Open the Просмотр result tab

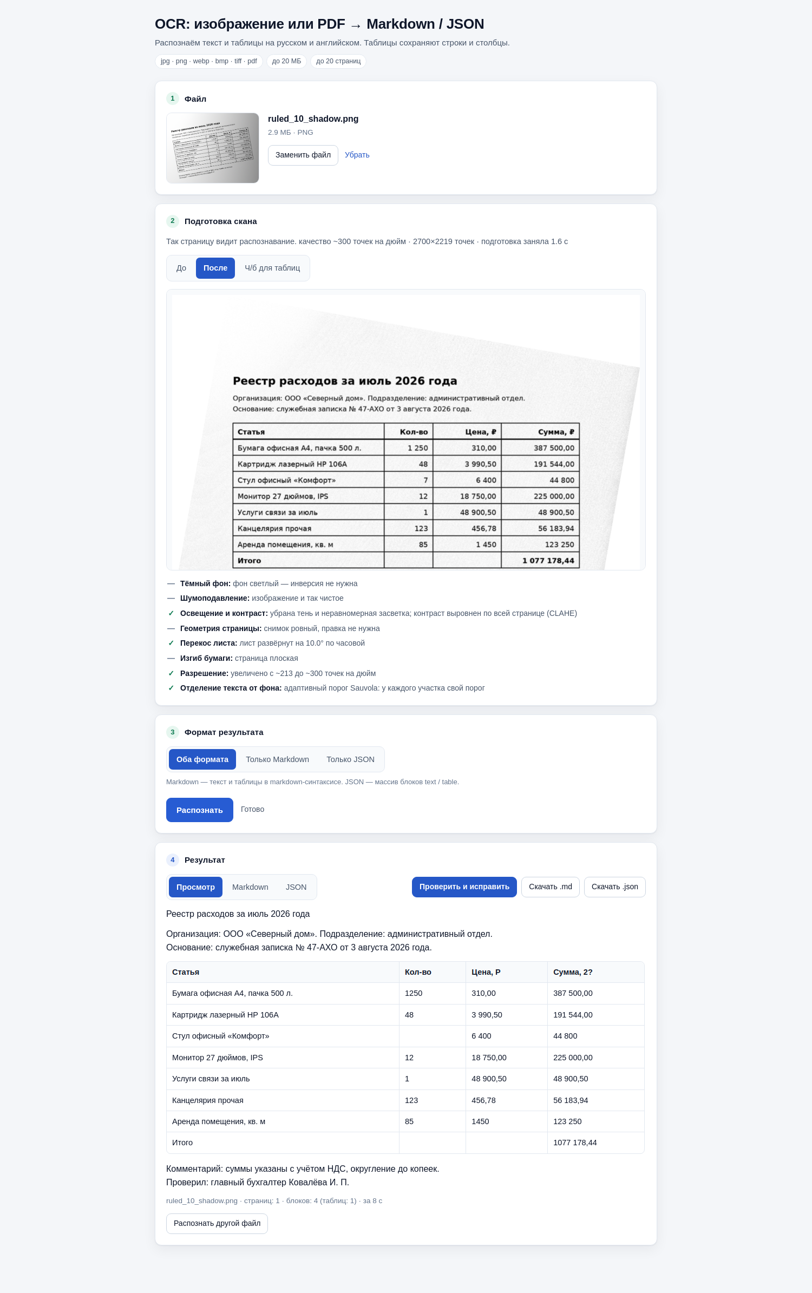pyautogui.click(x=195, y=887)
